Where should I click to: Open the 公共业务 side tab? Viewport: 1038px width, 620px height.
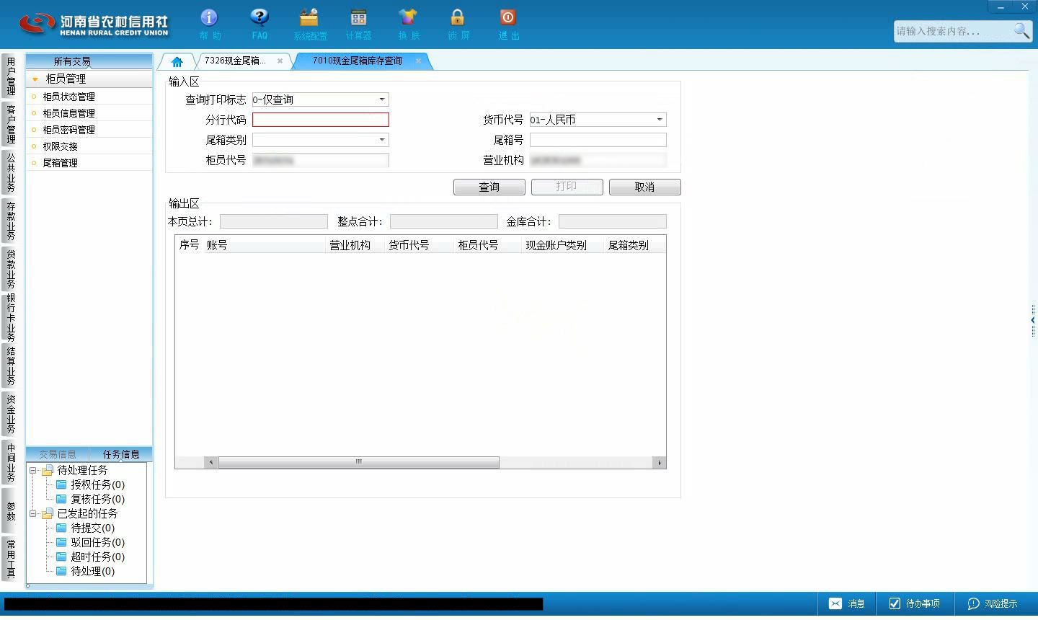click(x=10, y=172)
